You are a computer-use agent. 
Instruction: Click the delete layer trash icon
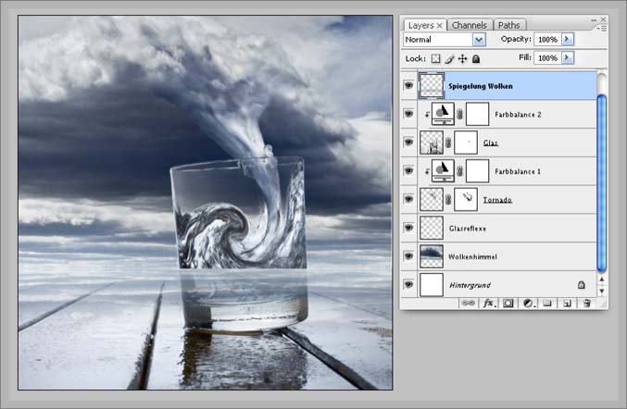pos(585,303)
